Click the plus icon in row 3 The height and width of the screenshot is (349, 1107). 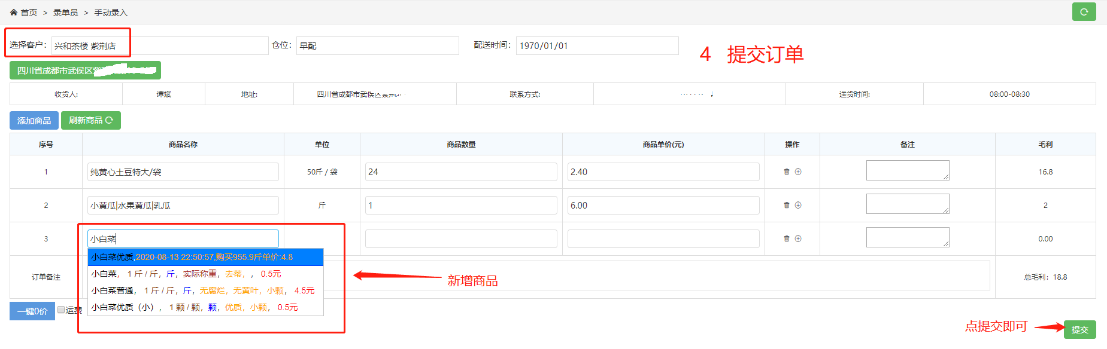click(798, 238)
